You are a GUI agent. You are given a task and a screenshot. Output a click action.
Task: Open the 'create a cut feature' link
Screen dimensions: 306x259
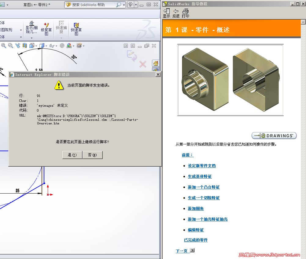[x=204, y=198]
